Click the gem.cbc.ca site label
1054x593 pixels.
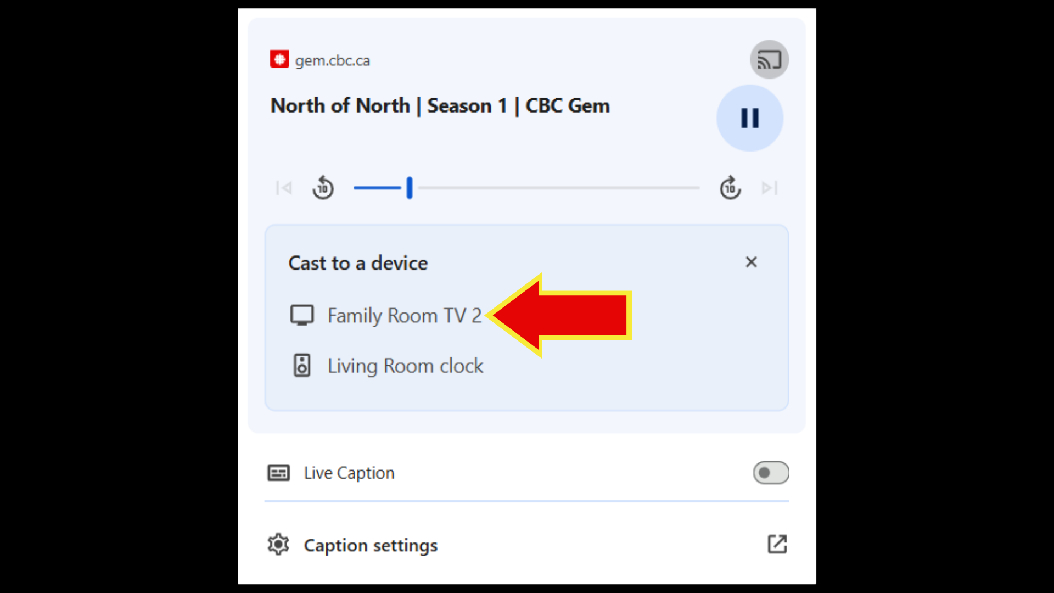(x=332, y=60)
